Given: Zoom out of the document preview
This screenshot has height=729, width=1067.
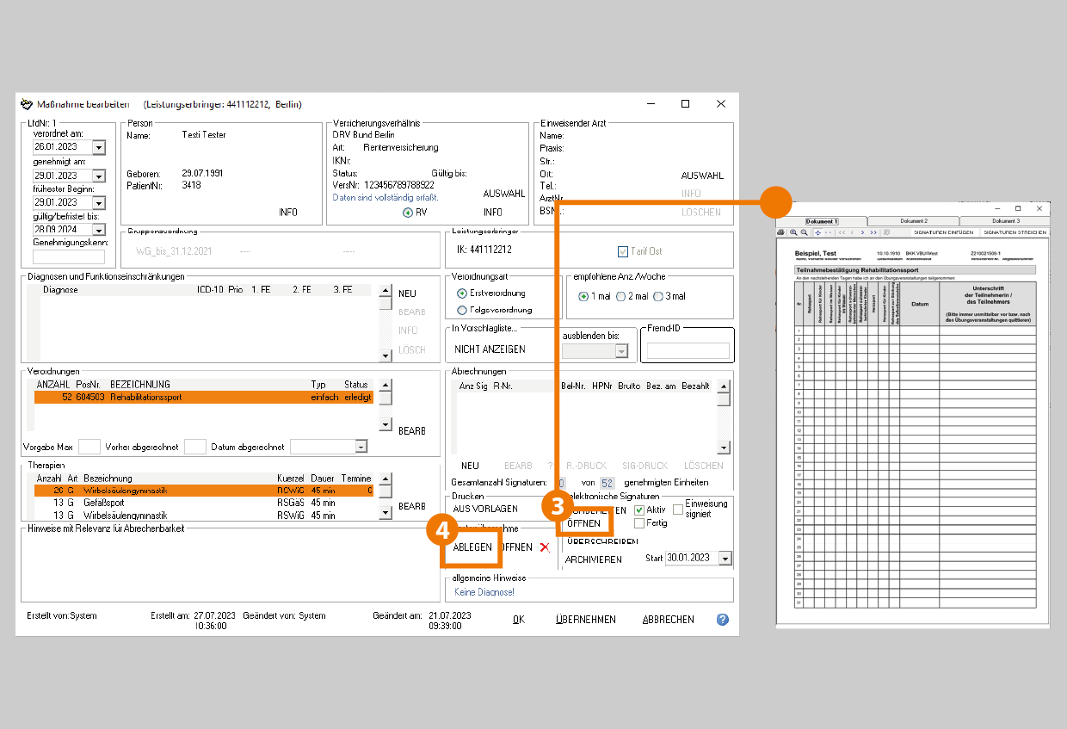Looking at the screenshot, I should click(804, 232).
